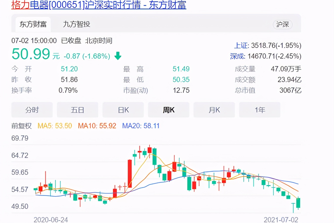Click the green price-down arrow icon
334x223 pixels.
(x=117, y=56)
